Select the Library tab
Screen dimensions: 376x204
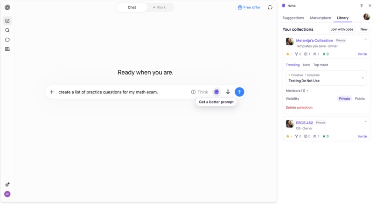pyautogui.click(x=342, y=18)
